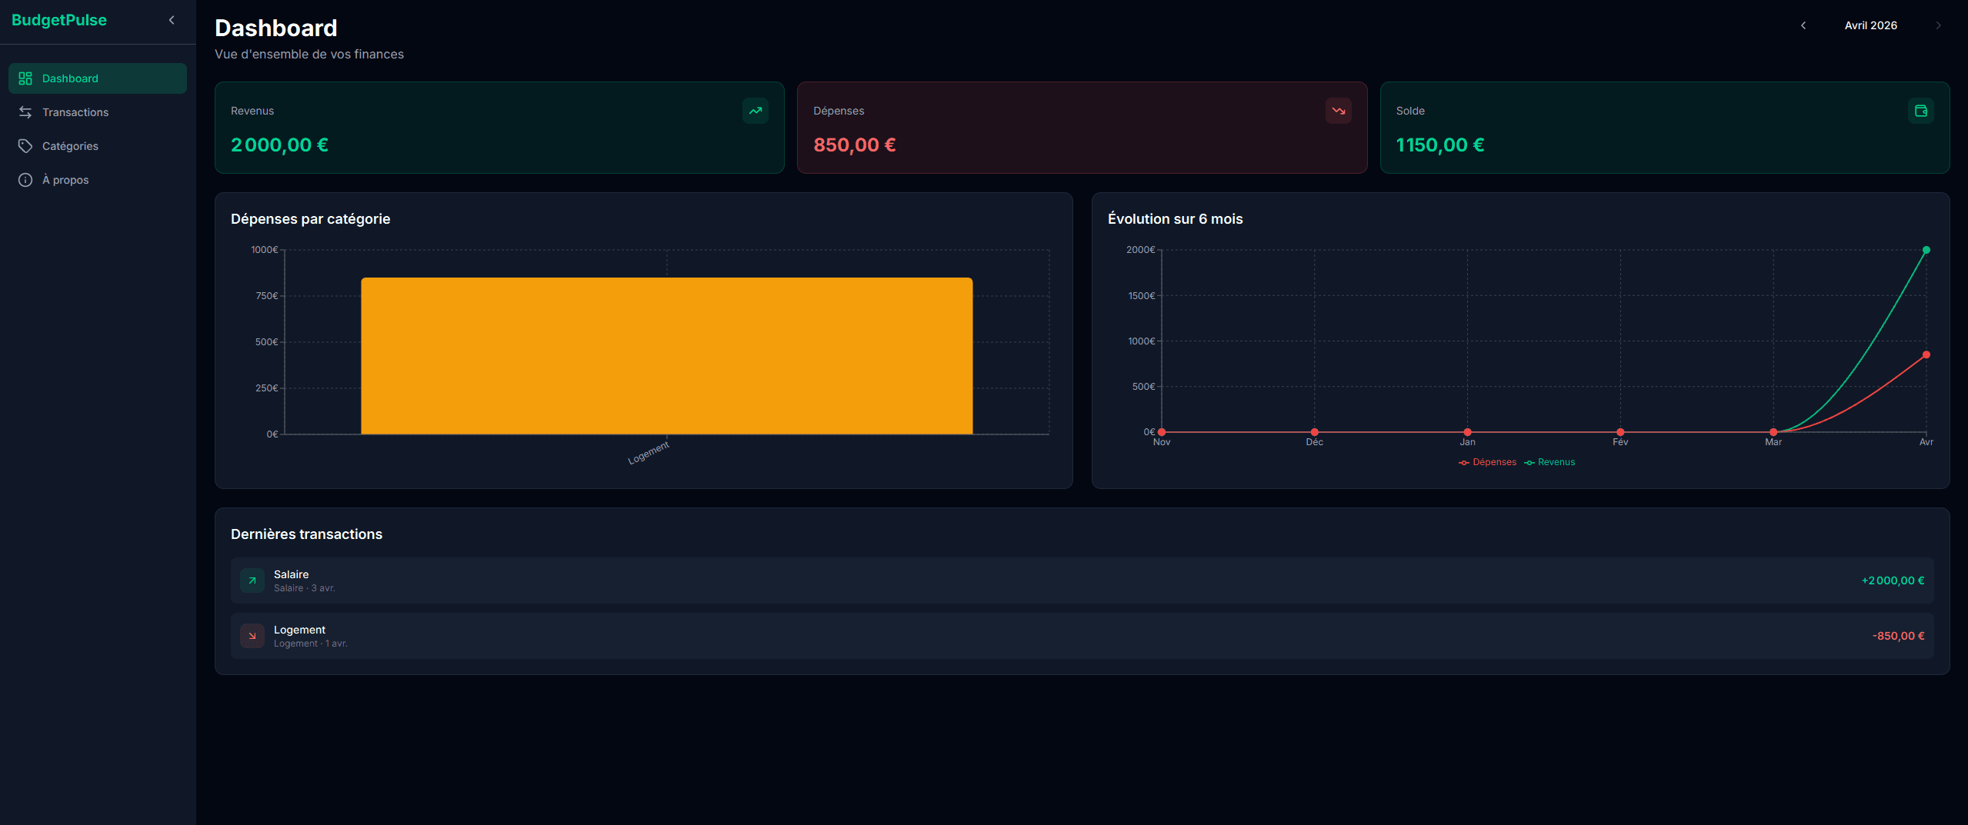The height and width of the screenshot is (825, 1968).
Task: Toggle the Revenus legend entry
Action: pyautogui.click(x=1549, y=462)
